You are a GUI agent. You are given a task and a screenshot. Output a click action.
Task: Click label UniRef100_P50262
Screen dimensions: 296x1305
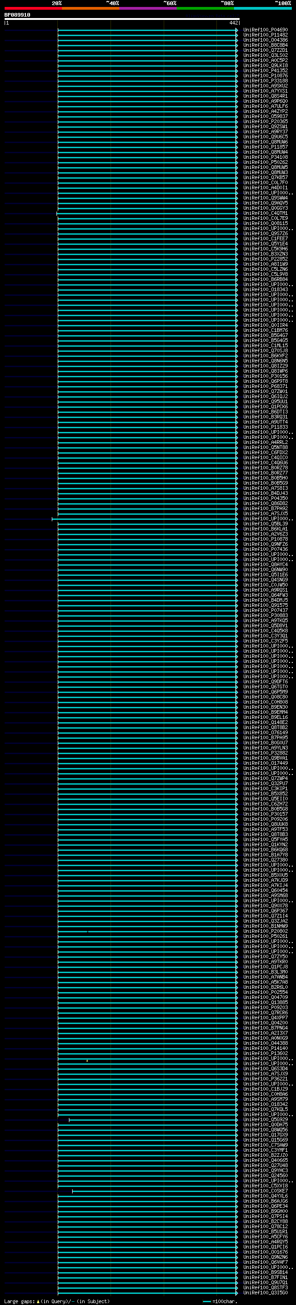pos(265,162)
